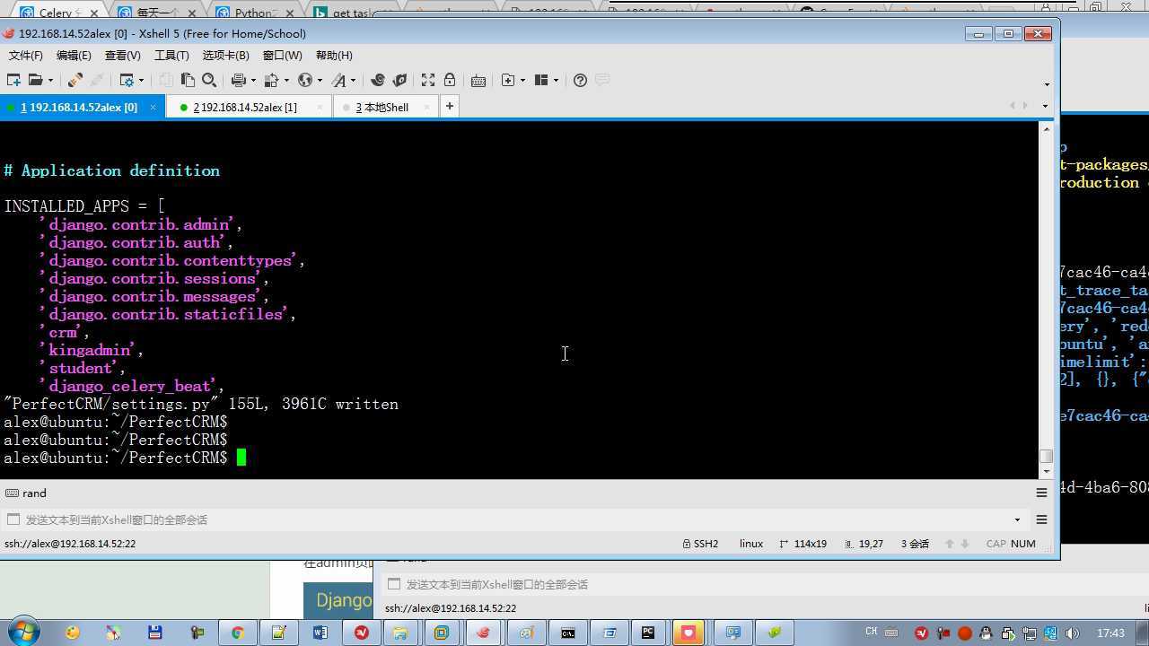Open send-text bar hamburger menu

[1042, 519]
